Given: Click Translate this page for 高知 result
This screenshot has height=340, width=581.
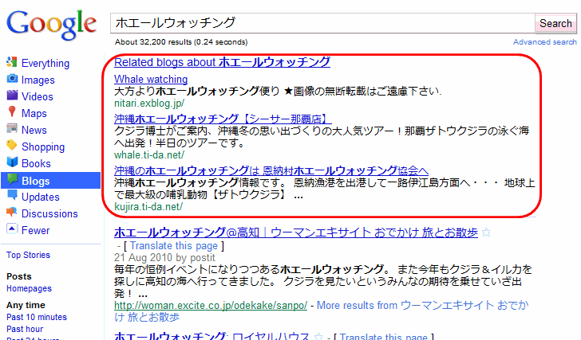Looking at the screenshot, I should 174,246.
